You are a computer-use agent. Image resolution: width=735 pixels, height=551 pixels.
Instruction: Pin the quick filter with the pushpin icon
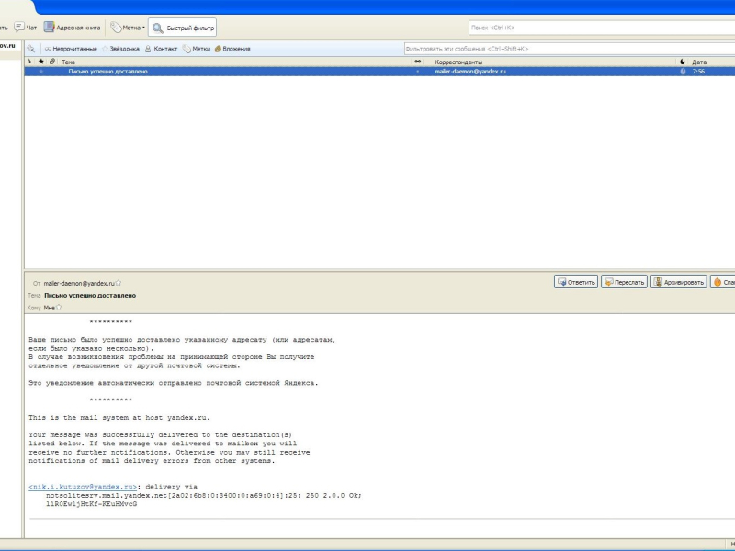coord(31,49)
